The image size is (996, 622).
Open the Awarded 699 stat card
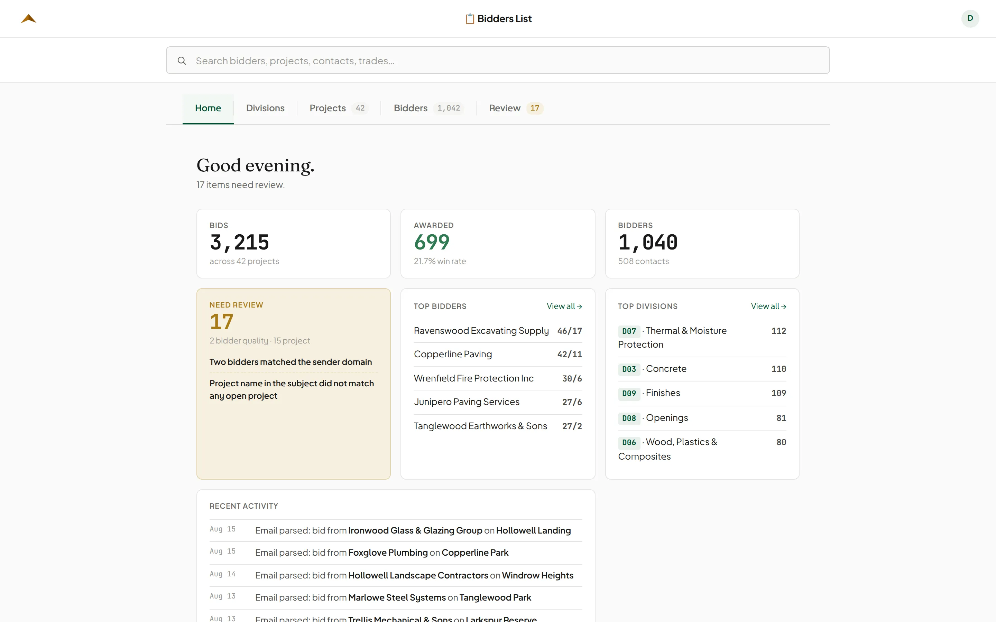coord(498,244)
